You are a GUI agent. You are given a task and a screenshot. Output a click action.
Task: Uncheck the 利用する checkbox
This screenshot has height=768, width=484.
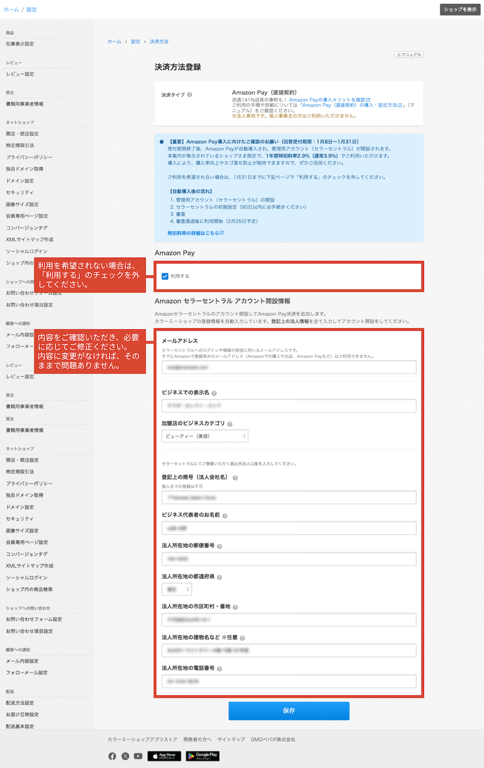point(165,276)
